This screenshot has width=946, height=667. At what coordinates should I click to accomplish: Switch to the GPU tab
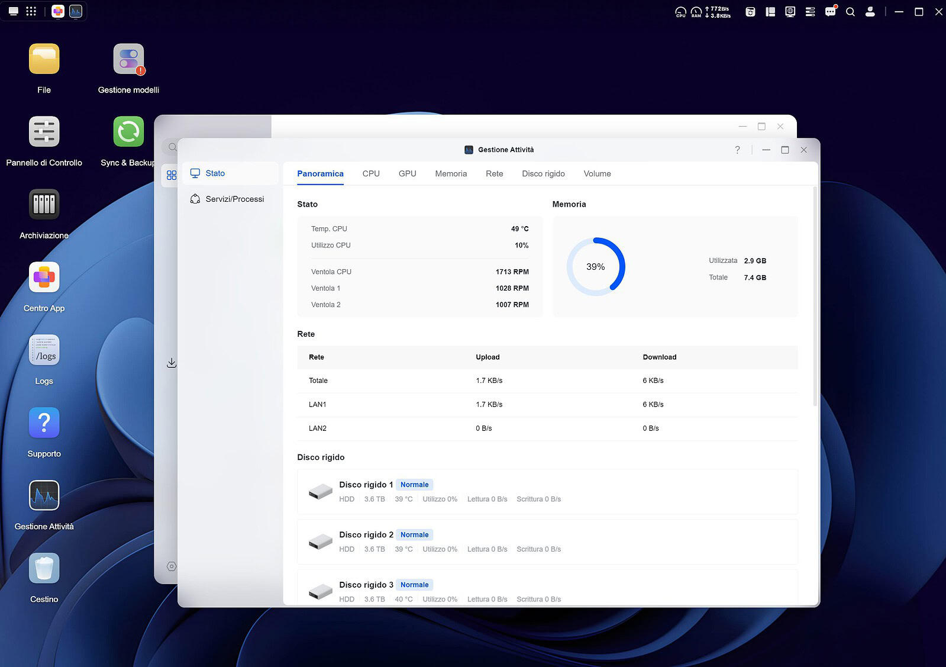(408, 173)
